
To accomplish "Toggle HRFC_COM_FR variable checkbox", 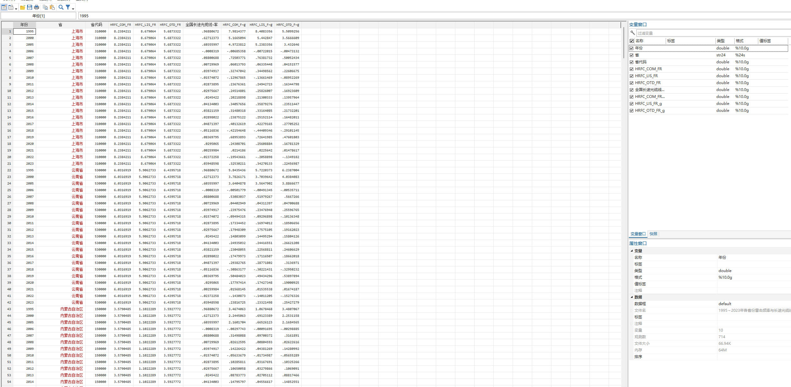I will pyautogui.click(x=631, y=69).
